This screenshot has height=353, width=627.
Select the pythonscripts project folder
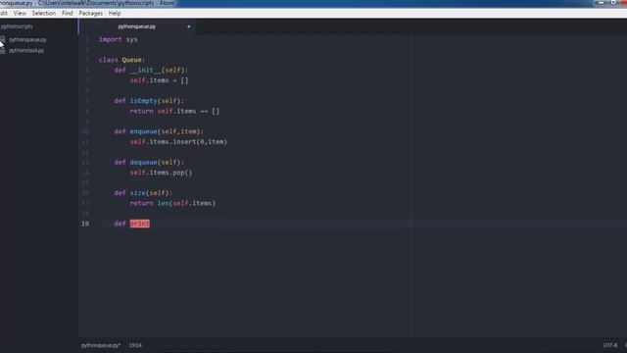point(17,26)
